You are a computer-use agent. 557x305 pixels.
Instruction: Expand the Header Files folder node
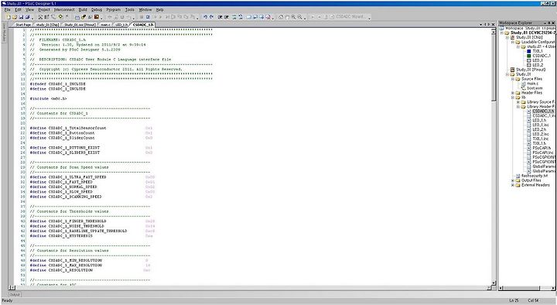513,93
